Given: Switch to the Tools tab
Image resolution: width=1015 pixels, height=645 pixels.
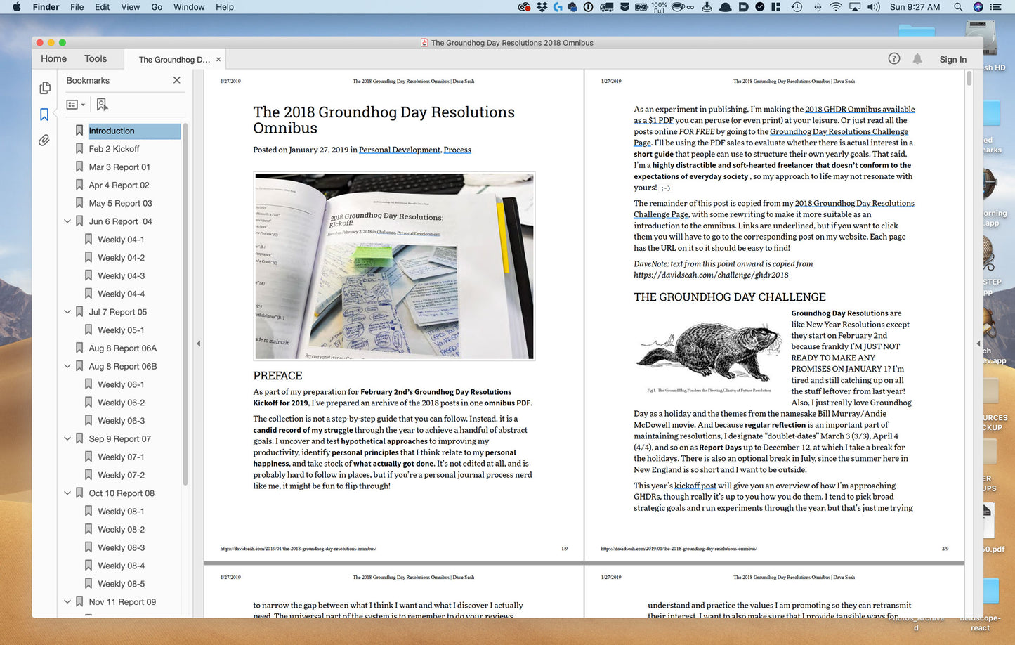Looking at the screenshot, I should pyautogui.click(x=96, y=58).
